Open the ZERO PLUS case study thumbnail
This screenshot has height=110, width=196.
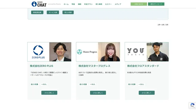[x=49, y=52]
